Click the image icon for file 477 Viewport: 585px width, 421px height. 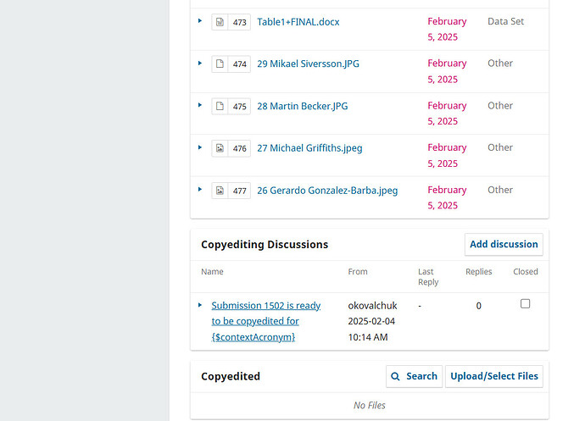[x=220, y=191]
